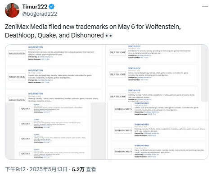Viewport: 212px width, 177px height.
Task: Open Timur222's profile avatar
Action: tap(12, 10)
